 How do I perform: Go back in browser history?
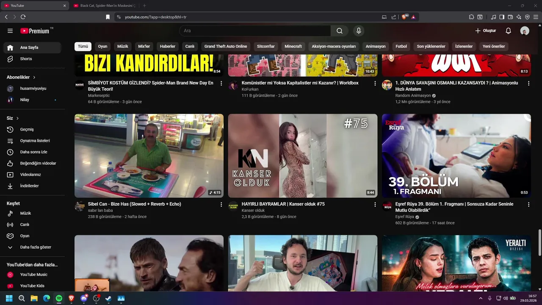click(x=6, y=17)
